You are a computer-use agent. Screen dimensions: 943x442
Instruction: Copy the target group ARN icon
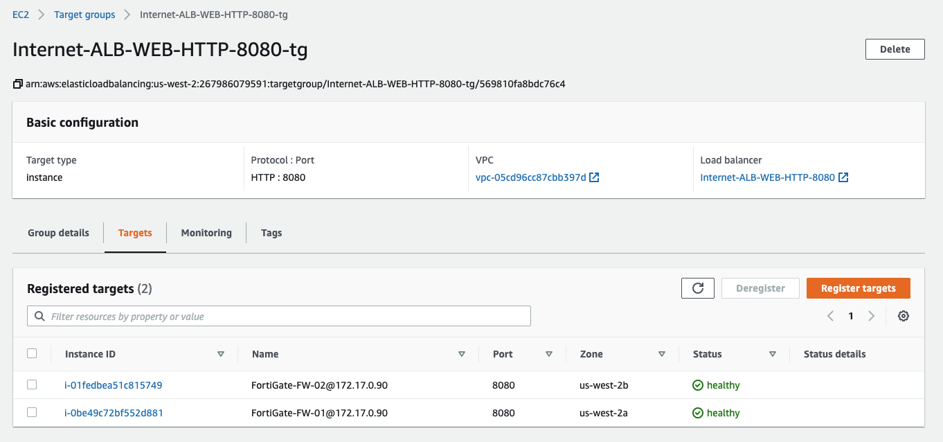click(18, 85)
